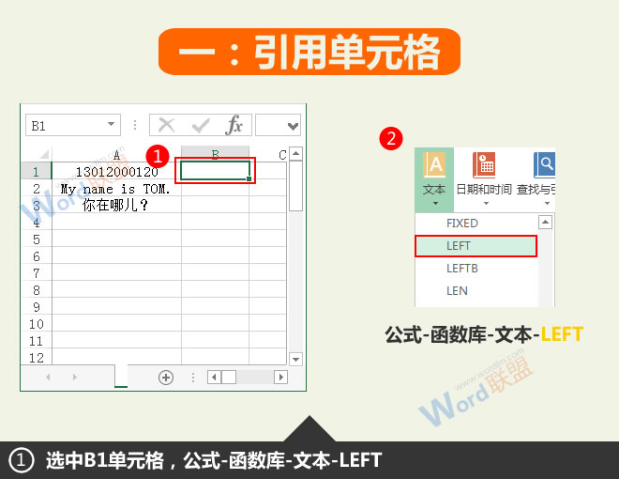
Task: Choose LEN from the function list
Action: tap(476, 291)
